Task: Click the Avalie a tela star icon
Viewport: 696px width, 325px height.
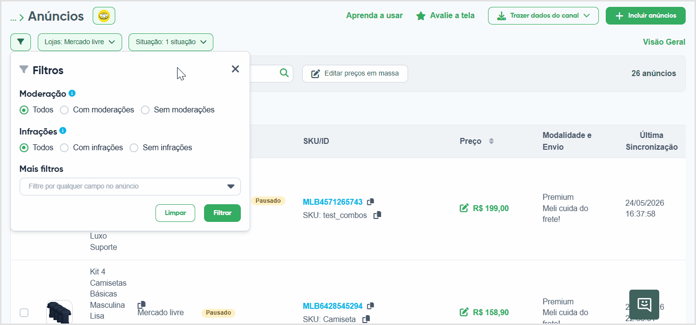Action: click(x=421, y=16)
